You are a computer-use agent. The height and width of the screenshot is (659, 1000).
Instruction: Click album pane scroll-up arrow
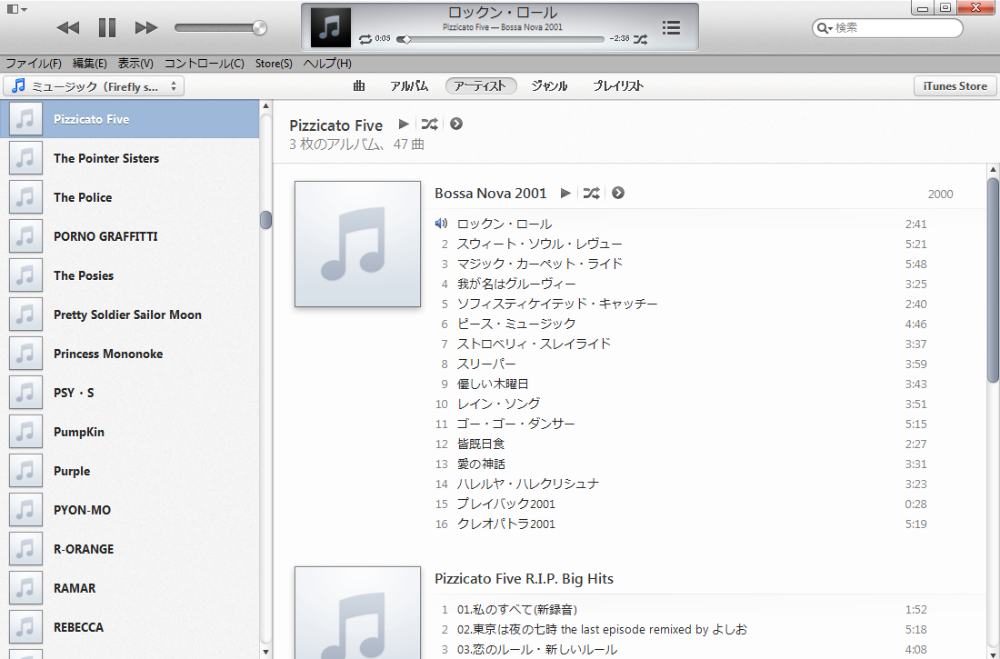click(x=993, y=170)
